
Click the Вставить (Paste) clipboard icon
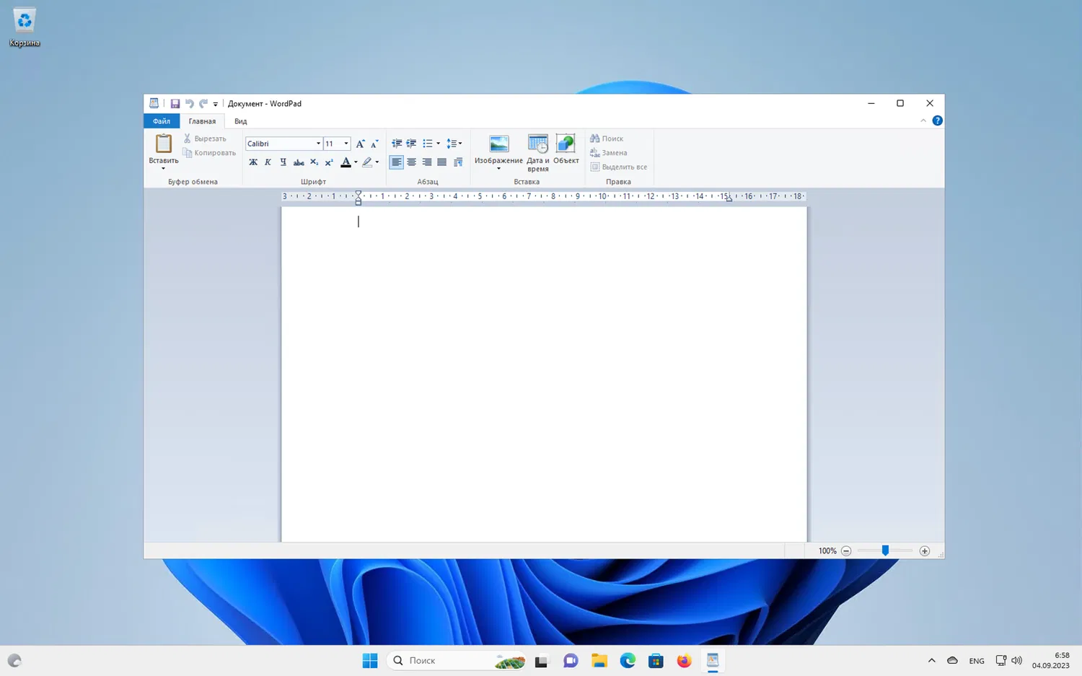164,144
